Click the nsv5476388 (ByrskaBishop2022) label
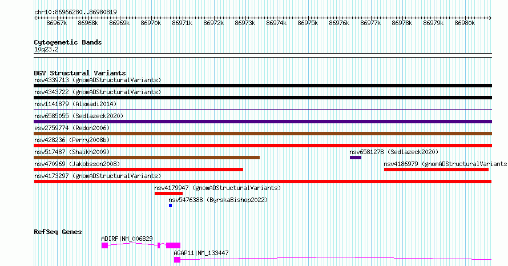508x266 pixels. click(218, 200)
